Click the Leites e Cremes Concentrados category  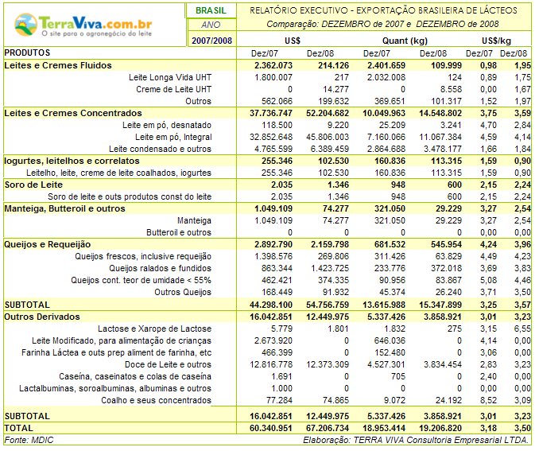click(68, 113)
